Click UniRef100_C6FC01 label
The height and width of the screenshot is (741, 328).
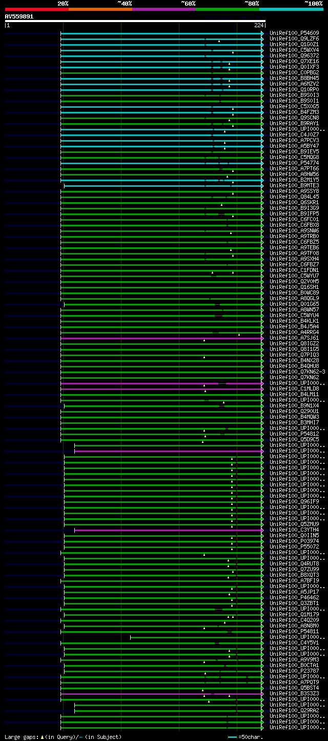click(294, 220)
